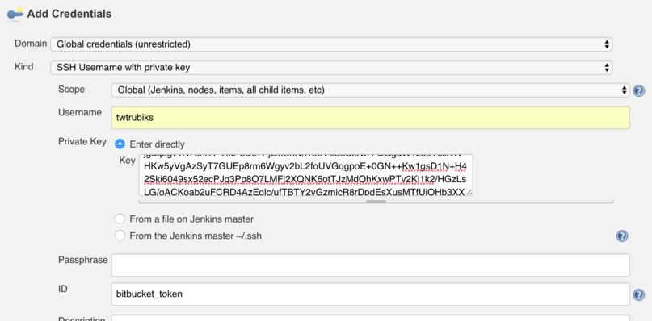Screen dimensions: 652x321
Task: Click the Add Credentials key icon
Action: pos(15,14)
